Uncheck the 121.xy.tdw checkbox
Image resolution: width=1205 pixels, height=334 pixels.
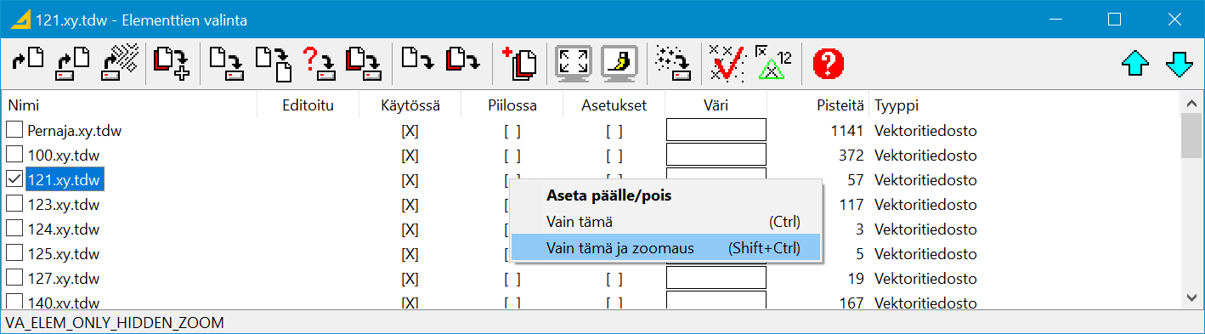(x=14, y=179)
